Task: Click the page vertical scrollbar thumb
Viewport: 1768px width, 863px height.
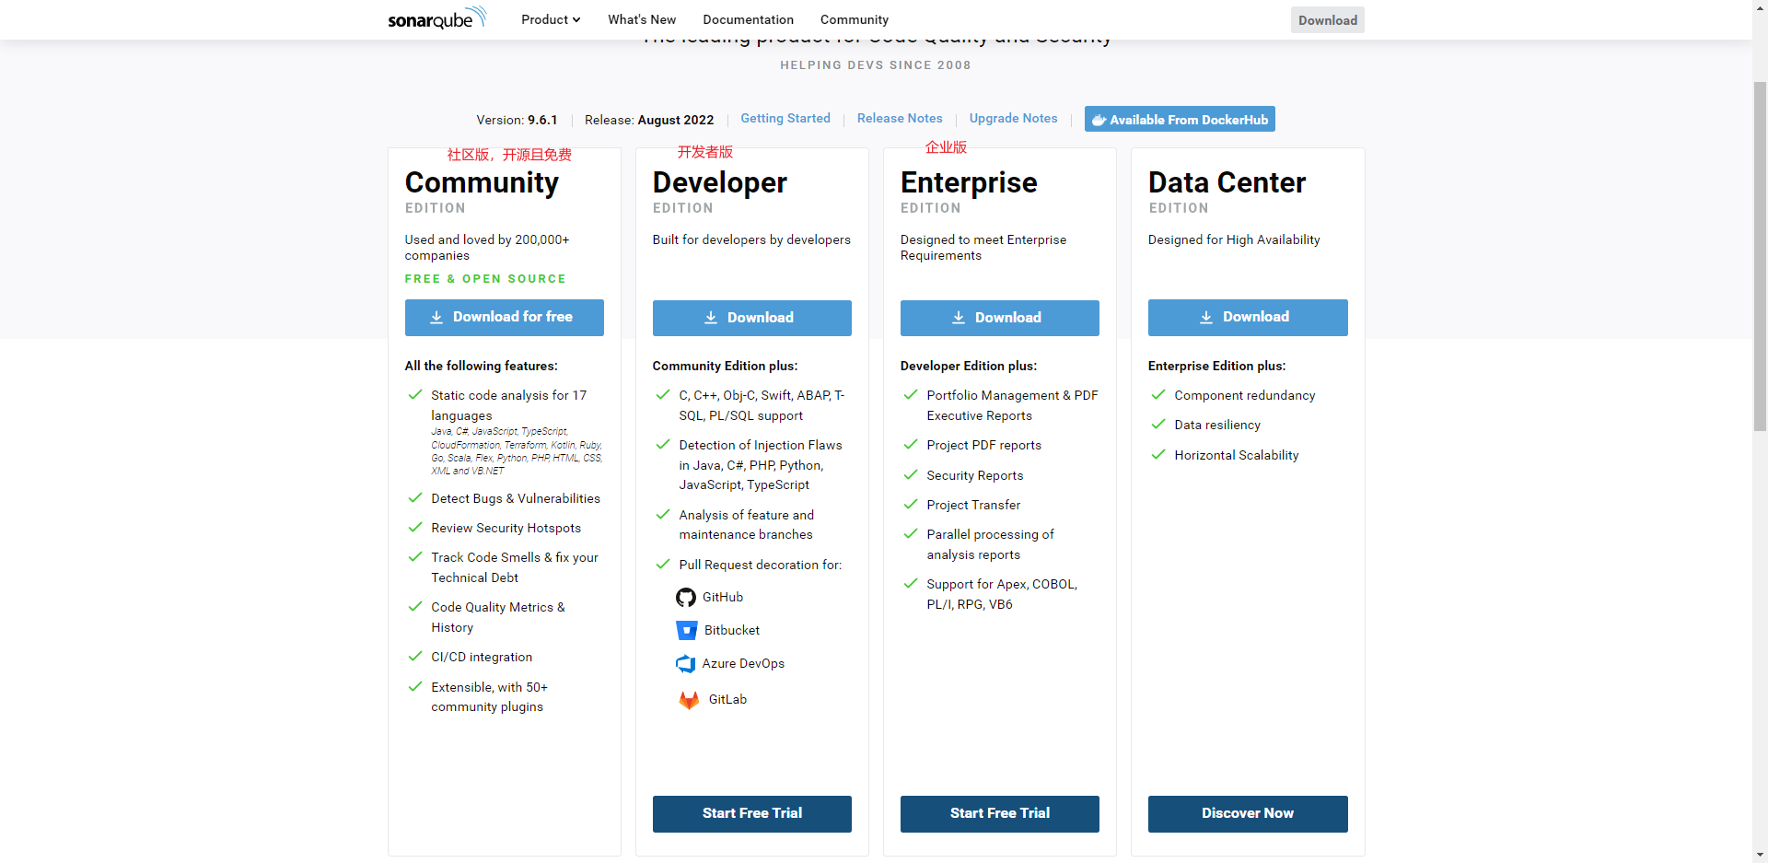Action: tap(1760, 256)
